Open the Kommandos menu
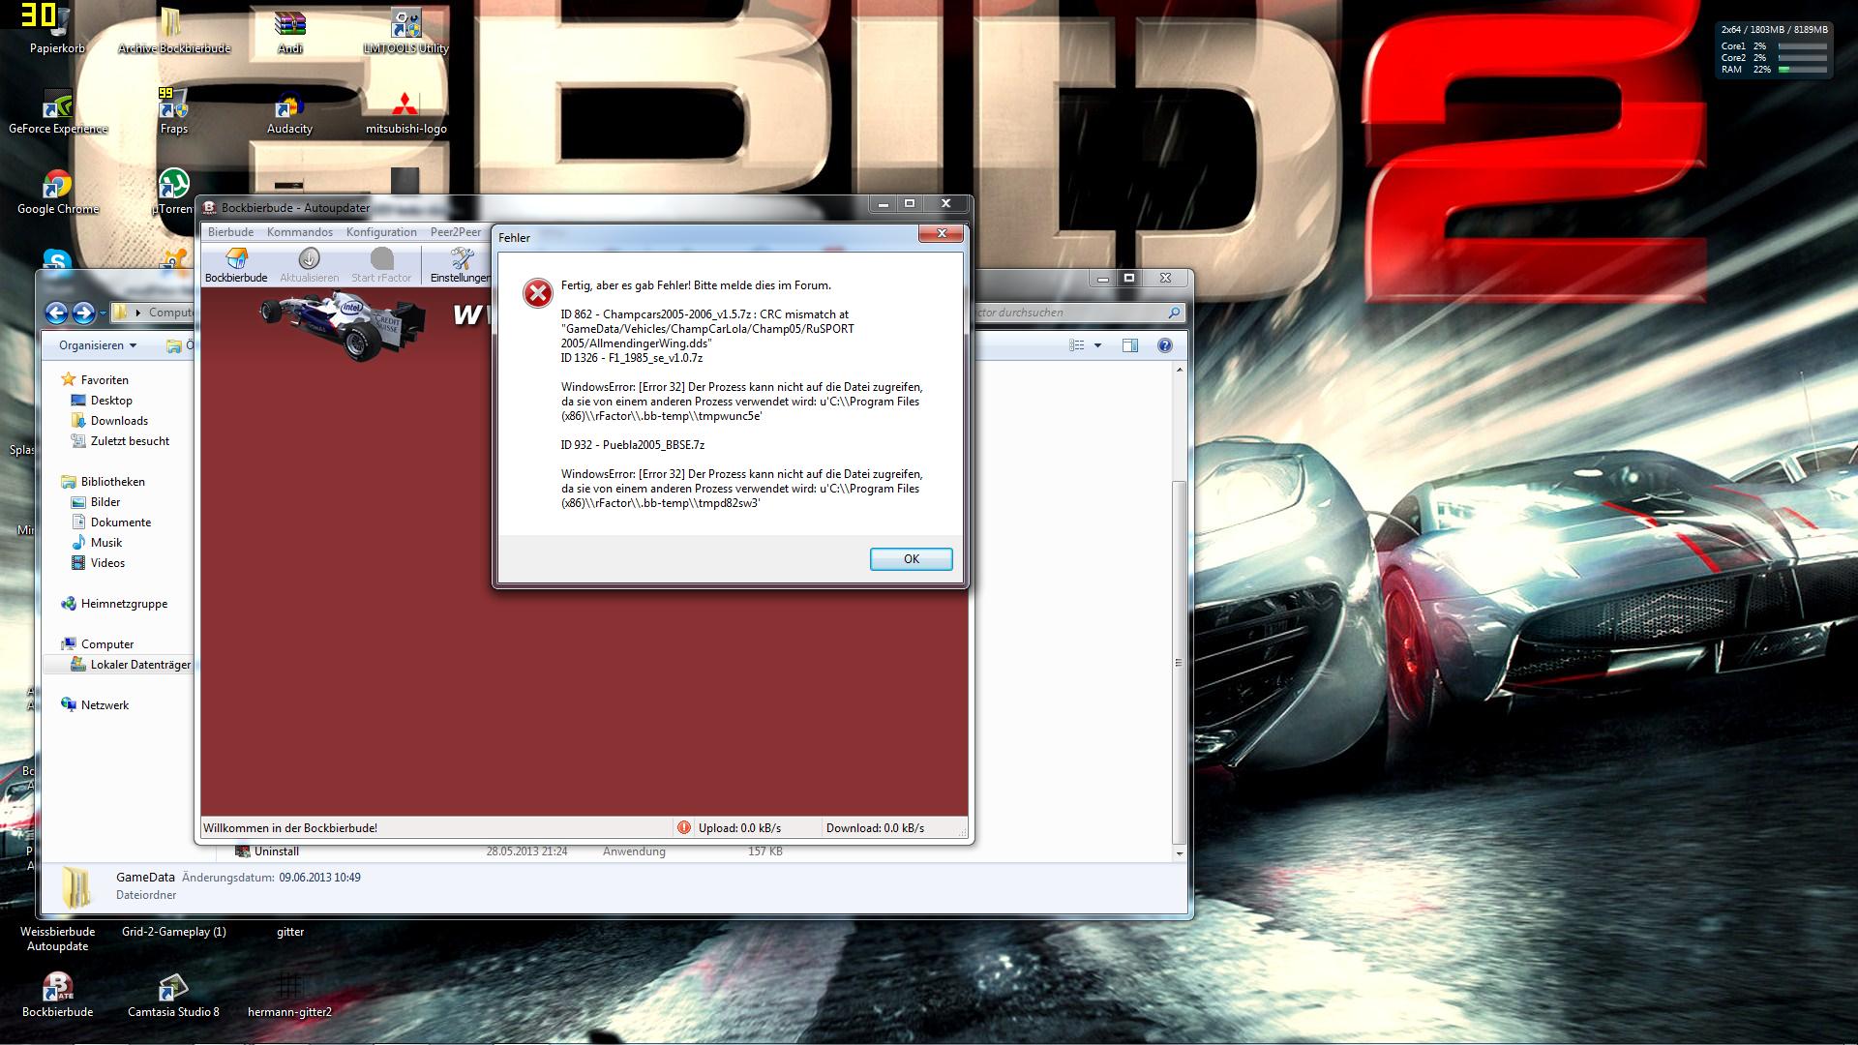 click(300, 232)
